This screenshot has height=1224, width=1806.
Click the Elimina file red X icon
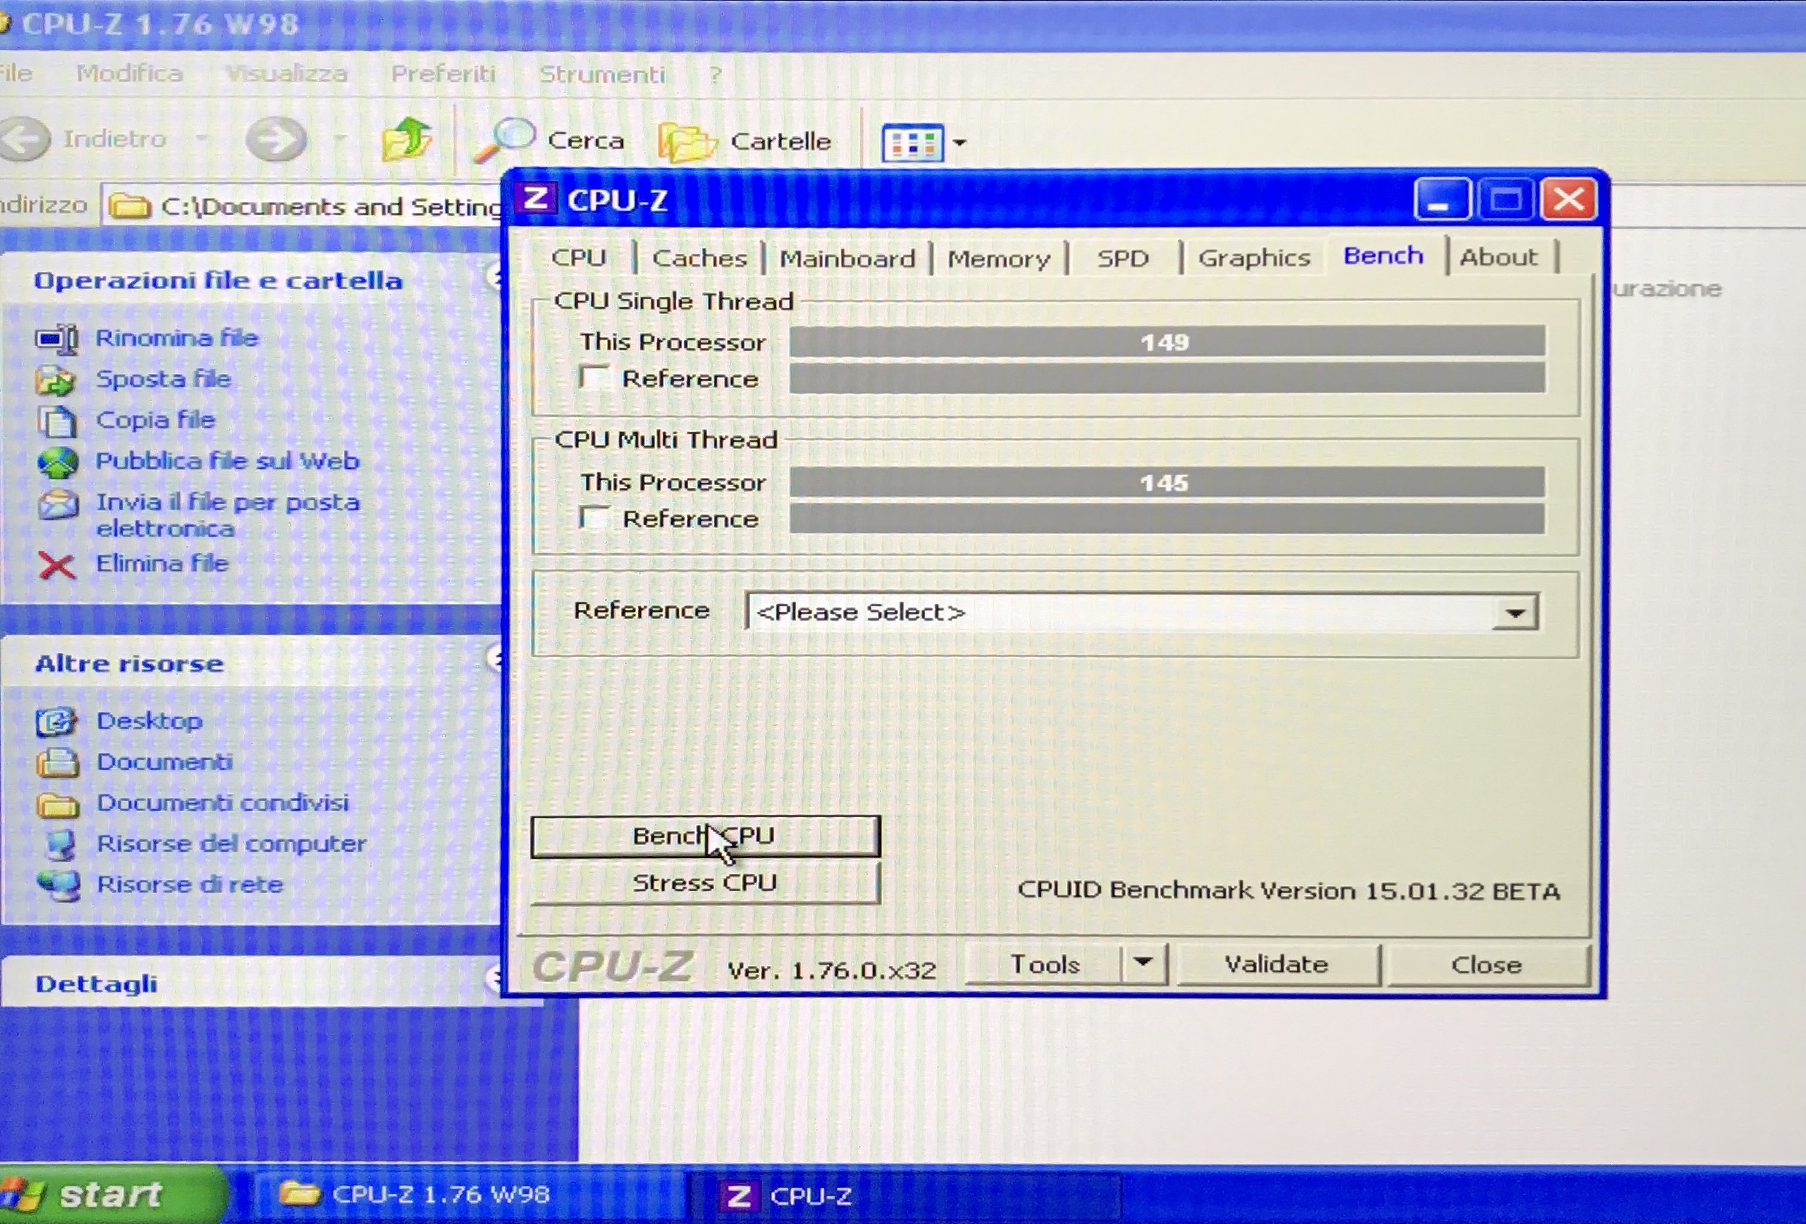[56, 566]
